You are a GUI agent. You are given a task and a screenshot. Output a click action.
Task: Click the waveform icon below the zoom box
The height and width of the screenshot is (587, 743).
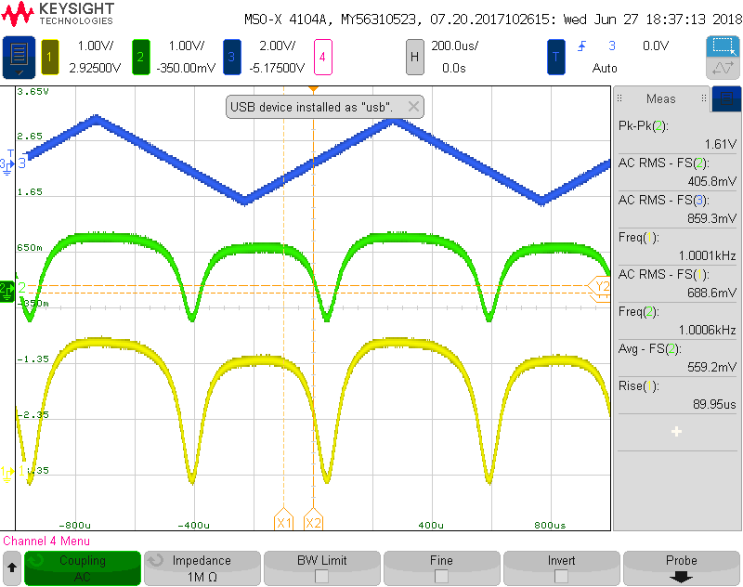pos(723,68)
